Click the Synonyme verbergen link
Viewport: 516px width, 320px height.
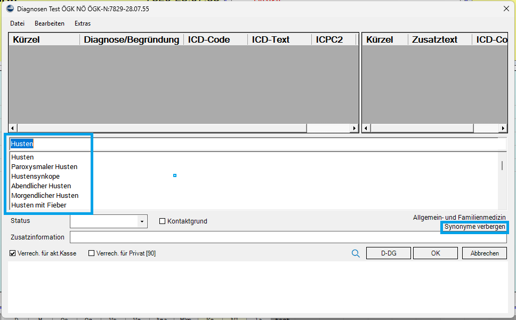coord(474,227)
